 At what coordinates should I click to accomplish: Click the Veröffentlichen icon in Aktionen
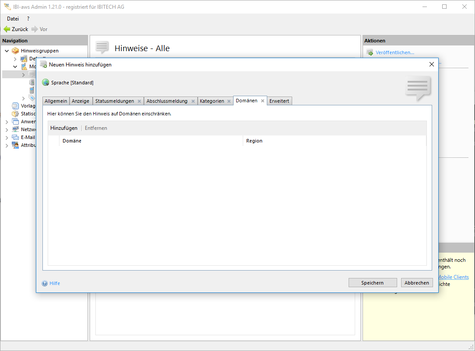click(370, 52)
